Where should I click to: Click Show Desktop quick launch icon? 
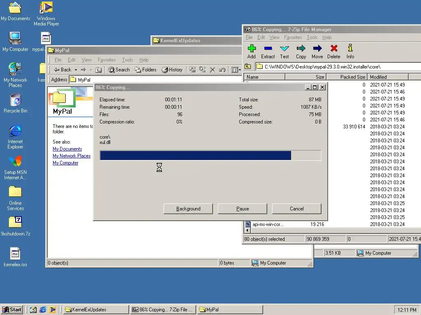tap(33, 310)
